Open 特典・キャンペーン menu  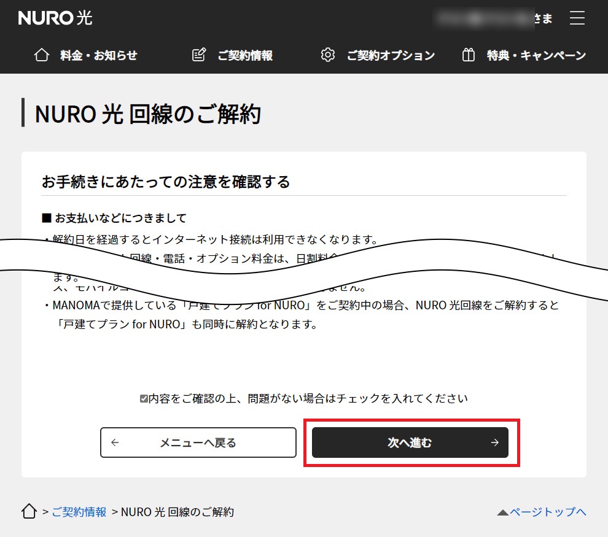(x=536, y=55)
